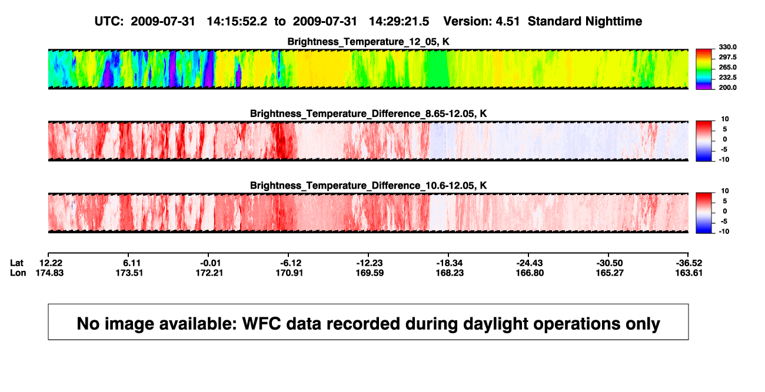
Task: Click the longitude value '165.27'
Action: click(x=611, y=273)
